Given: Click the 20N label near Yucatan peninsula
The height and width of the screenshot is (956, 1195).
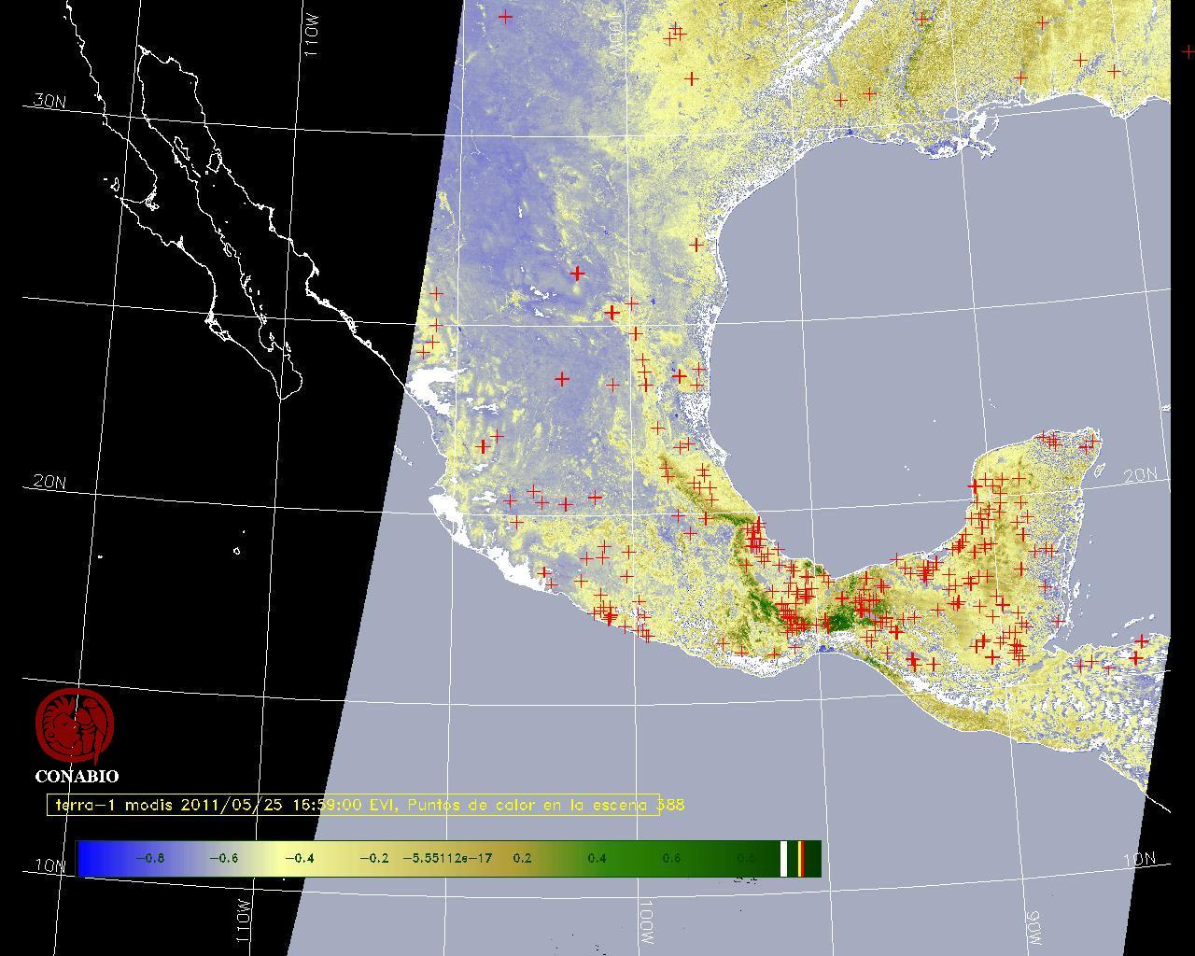Looking at the screenshot, I should pos(1139,475).
